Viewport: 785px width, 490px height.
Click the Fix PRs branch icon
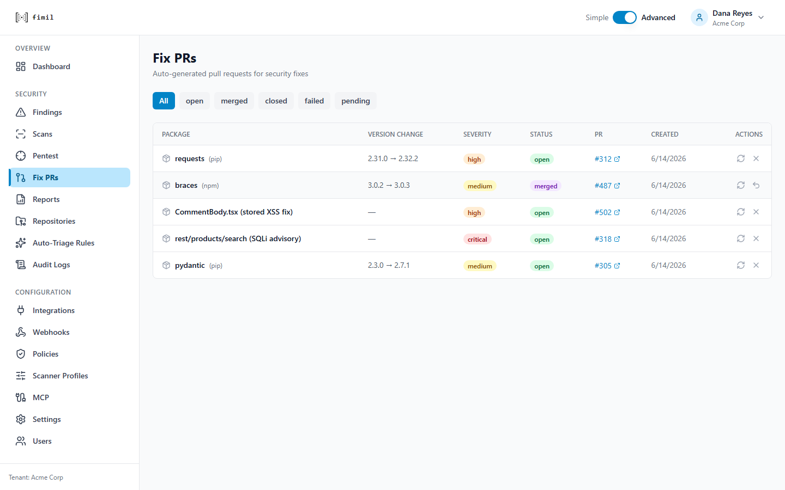coord(21,177)
